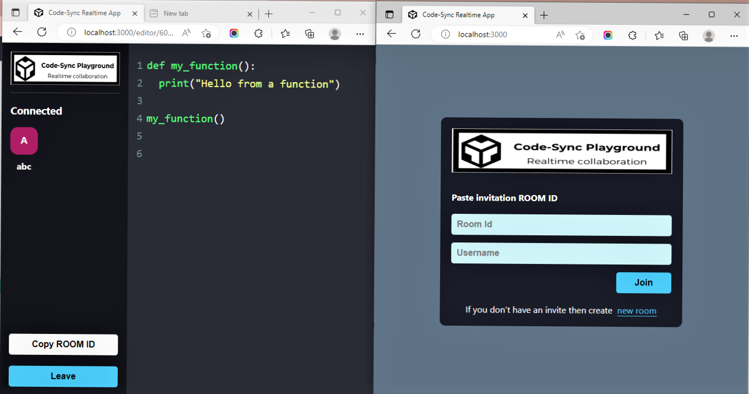The image size is (749, 394).
Task: Click the Copy ROOM ID button
Action: point(63,344)
